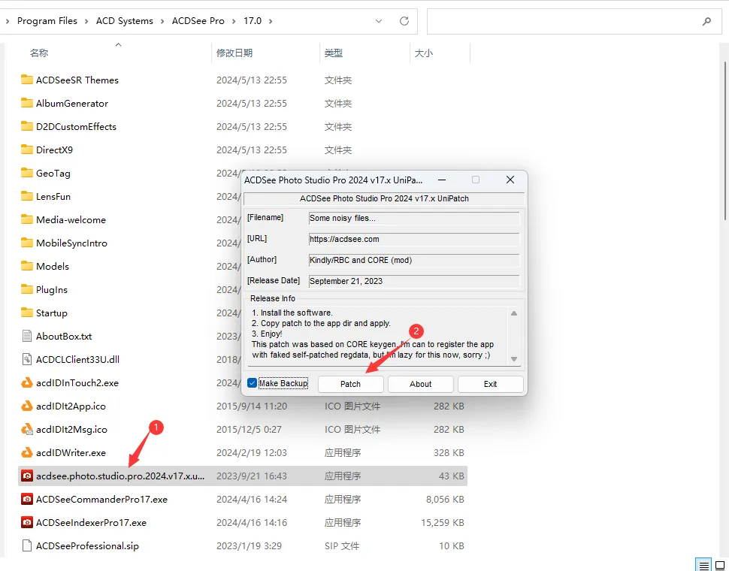Go to Program Files breadcrumb
Image resolution: width=729 pixels, height=571 pixels.
tap(47, 21)
